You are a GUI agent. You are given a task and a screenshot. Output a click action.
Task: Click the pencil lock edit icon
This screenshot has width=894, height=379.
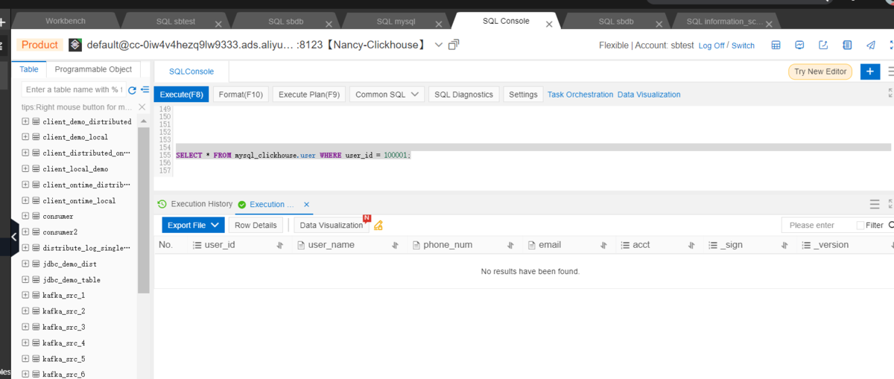point(378,225)
